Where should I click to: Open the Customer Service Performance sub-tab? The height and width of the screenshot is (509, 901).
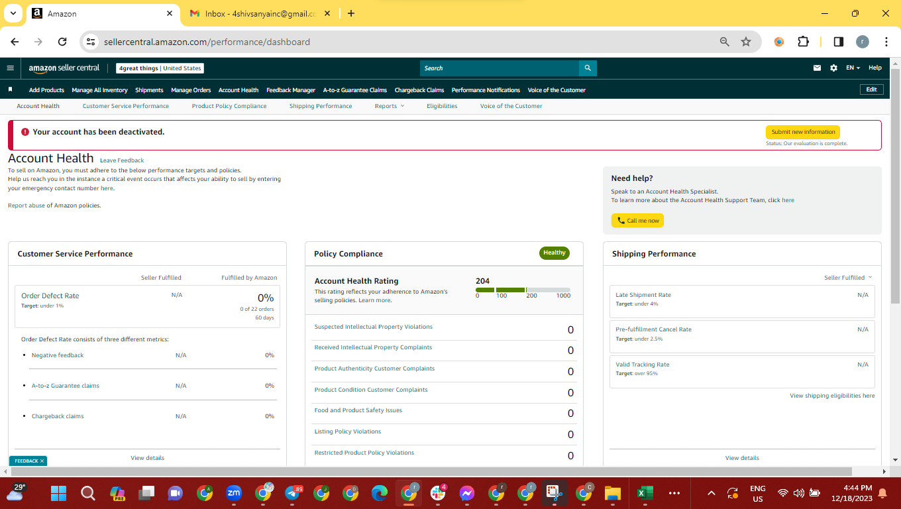126,106
